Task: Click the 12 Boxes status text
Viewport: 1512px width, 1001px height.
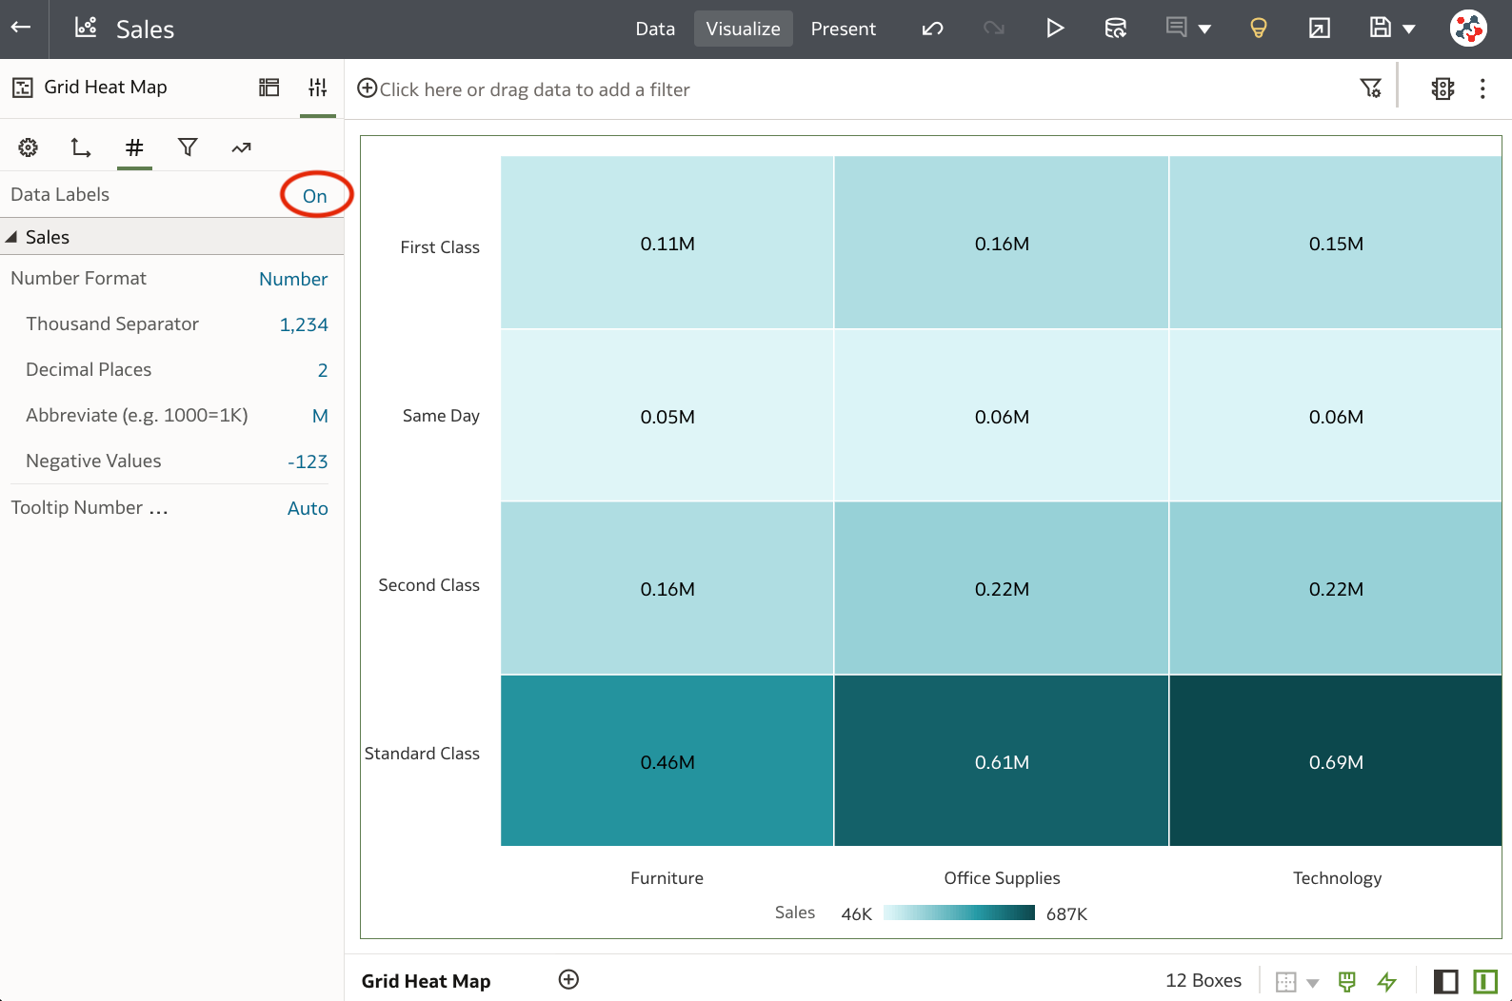Action: (x=1204, y=980)
